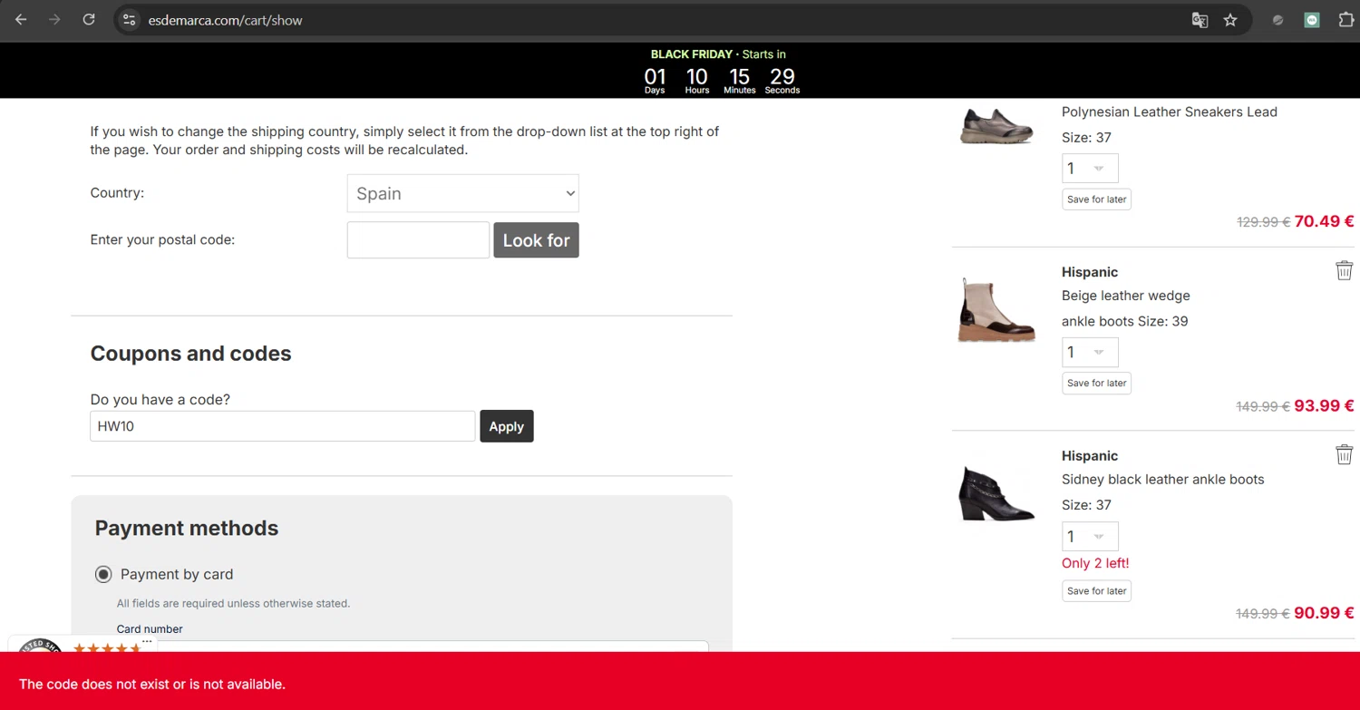
Task: Change quantity of Sidney black ankle boots
Action: (1090, 536)
